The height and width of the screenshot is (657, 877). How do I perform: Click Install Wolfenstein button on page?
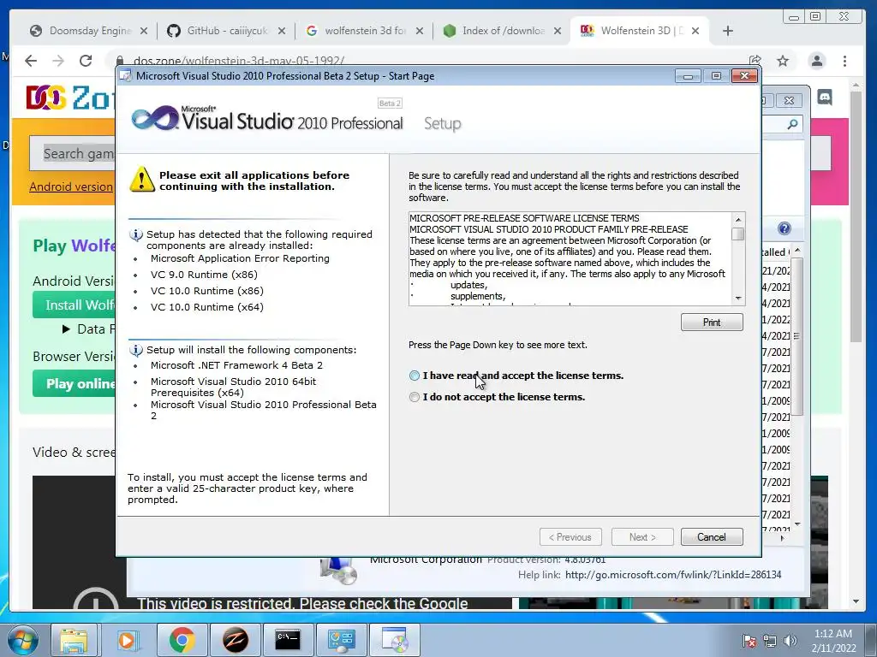pos(74,305)
